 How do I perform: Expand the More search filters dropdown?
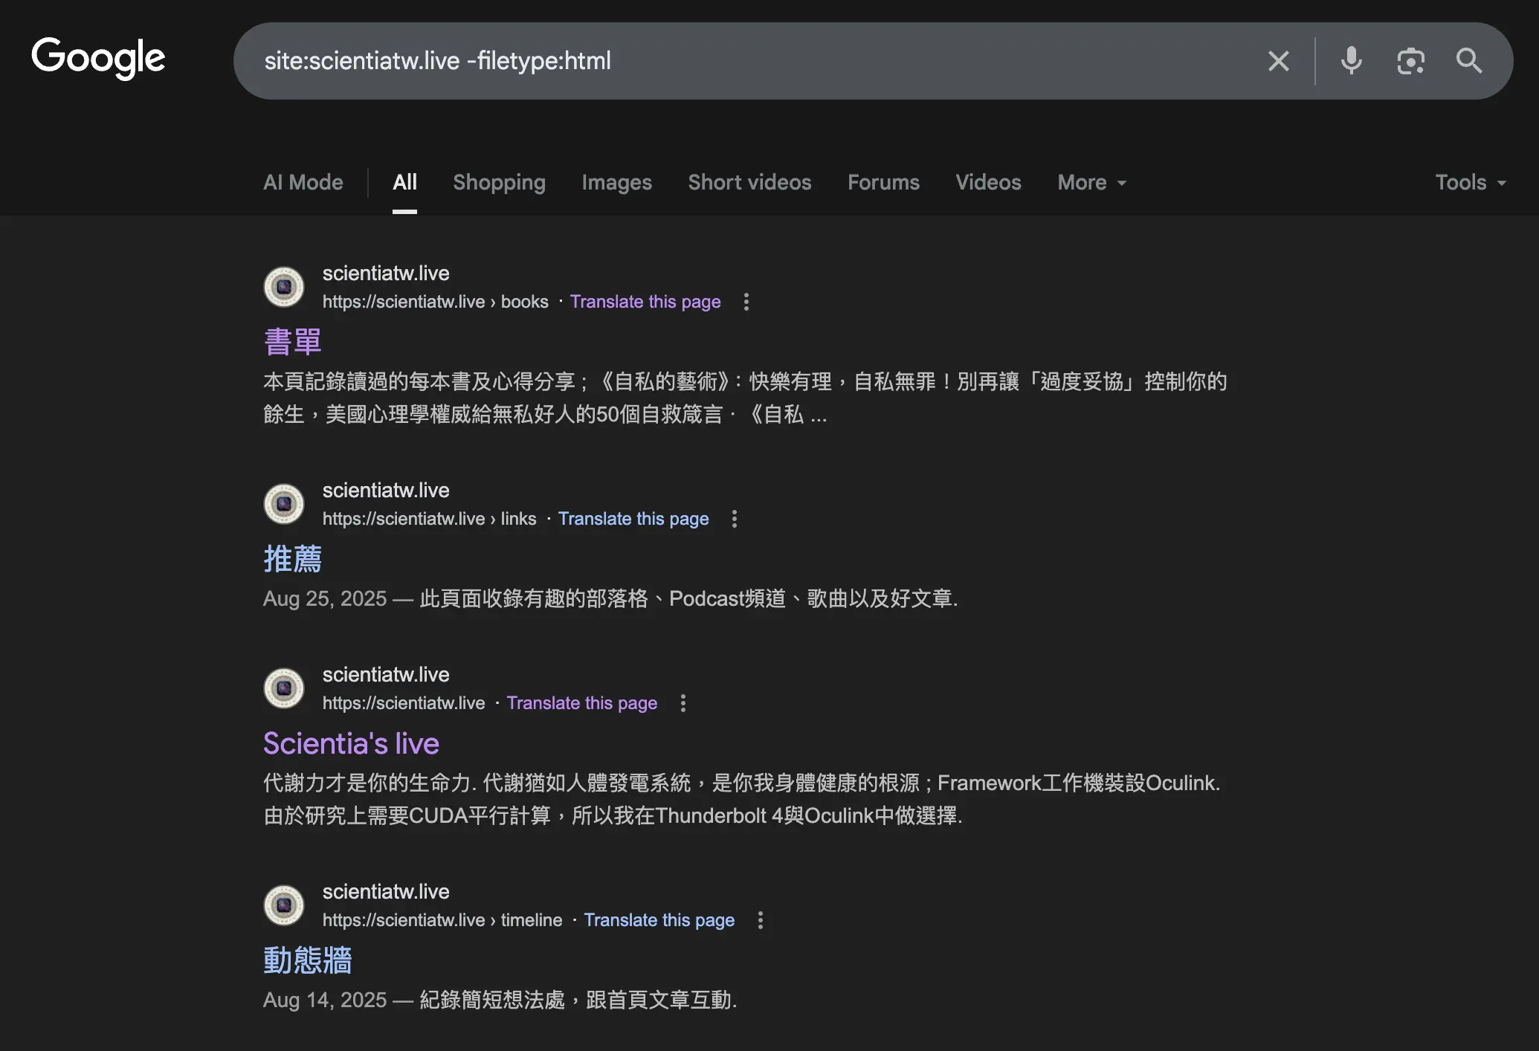click(x=1091, y=183)
